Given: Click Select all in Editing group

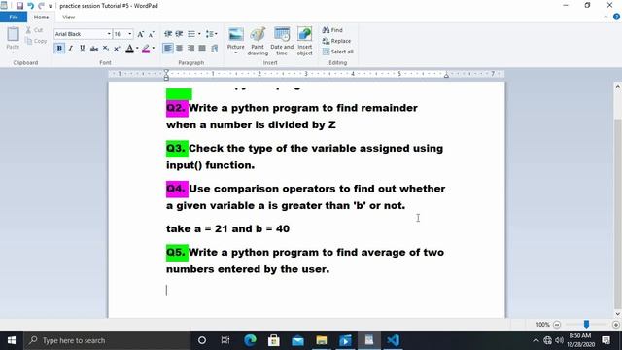Looking at the screenshot, I should pyautogui.click(x=337, y=52).
